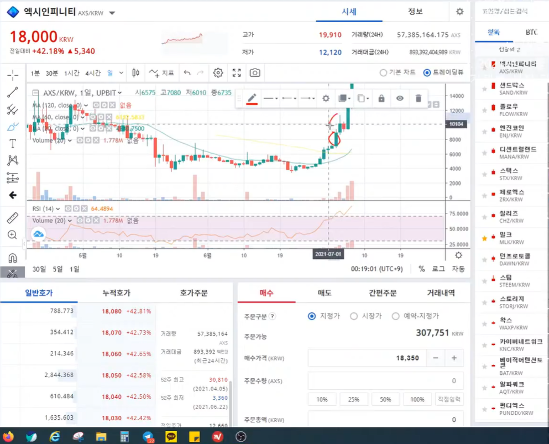The height and width of the screenshot is (444, 549).
Task: Open chart settings gear in top toolbar
Action: (218, 73)
